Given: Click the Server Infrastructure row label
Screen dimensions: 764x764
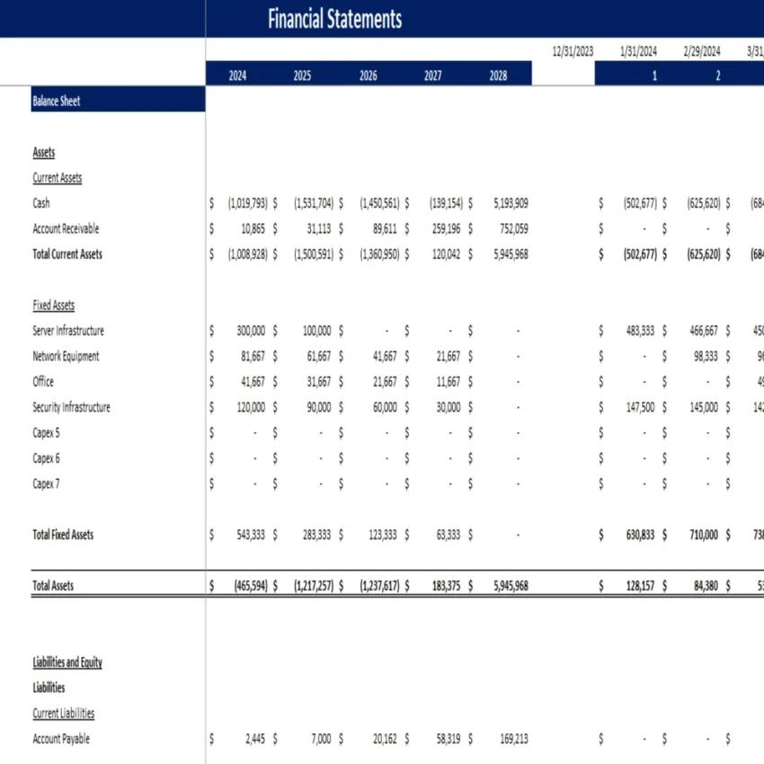Looking at the screenshot, I should coord(67,330).
